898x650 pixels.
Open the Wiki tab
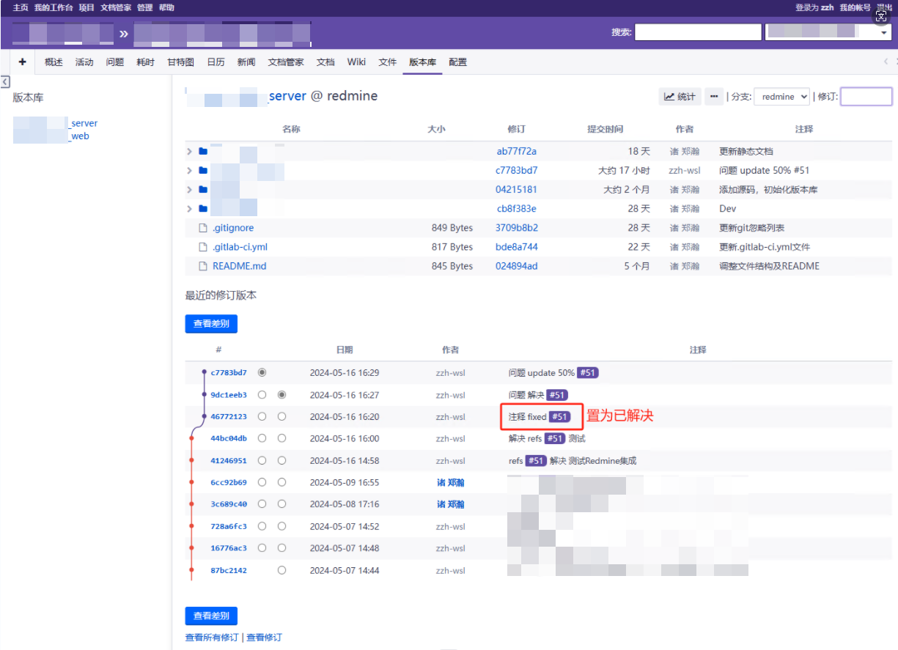pyautogui.click(x=356, y=62)
